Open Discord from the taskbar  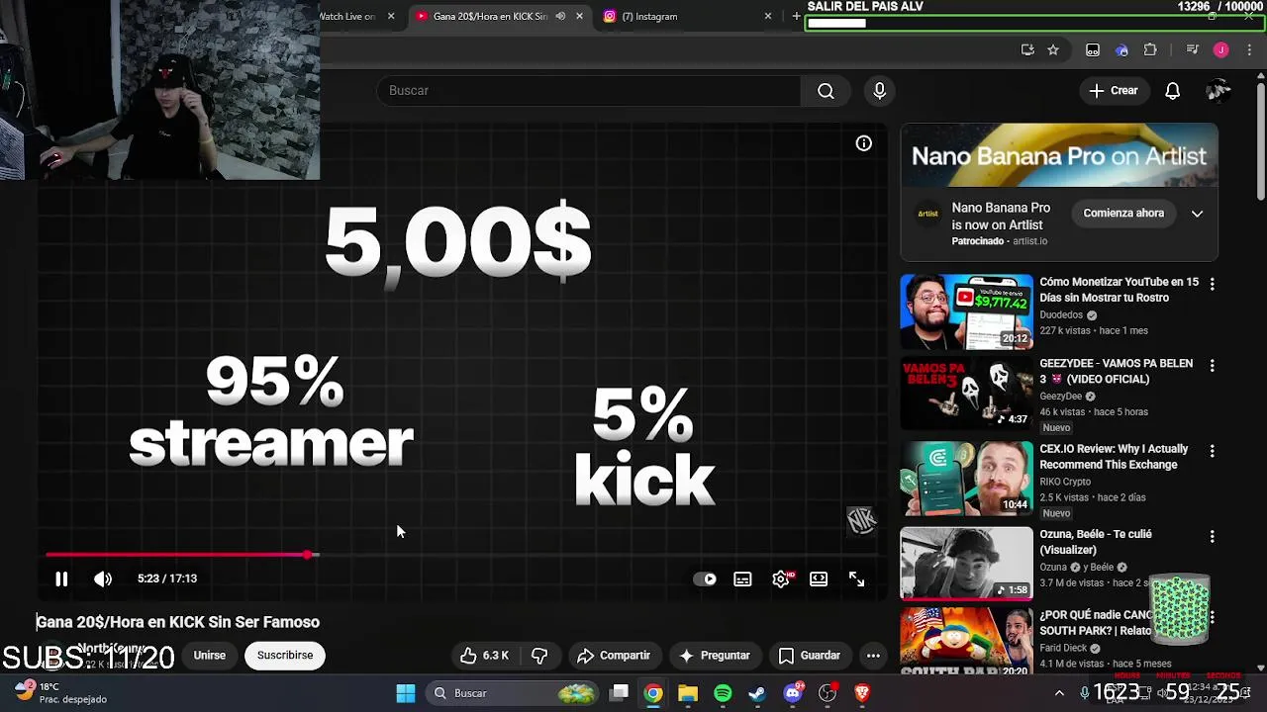coord(793,693)
